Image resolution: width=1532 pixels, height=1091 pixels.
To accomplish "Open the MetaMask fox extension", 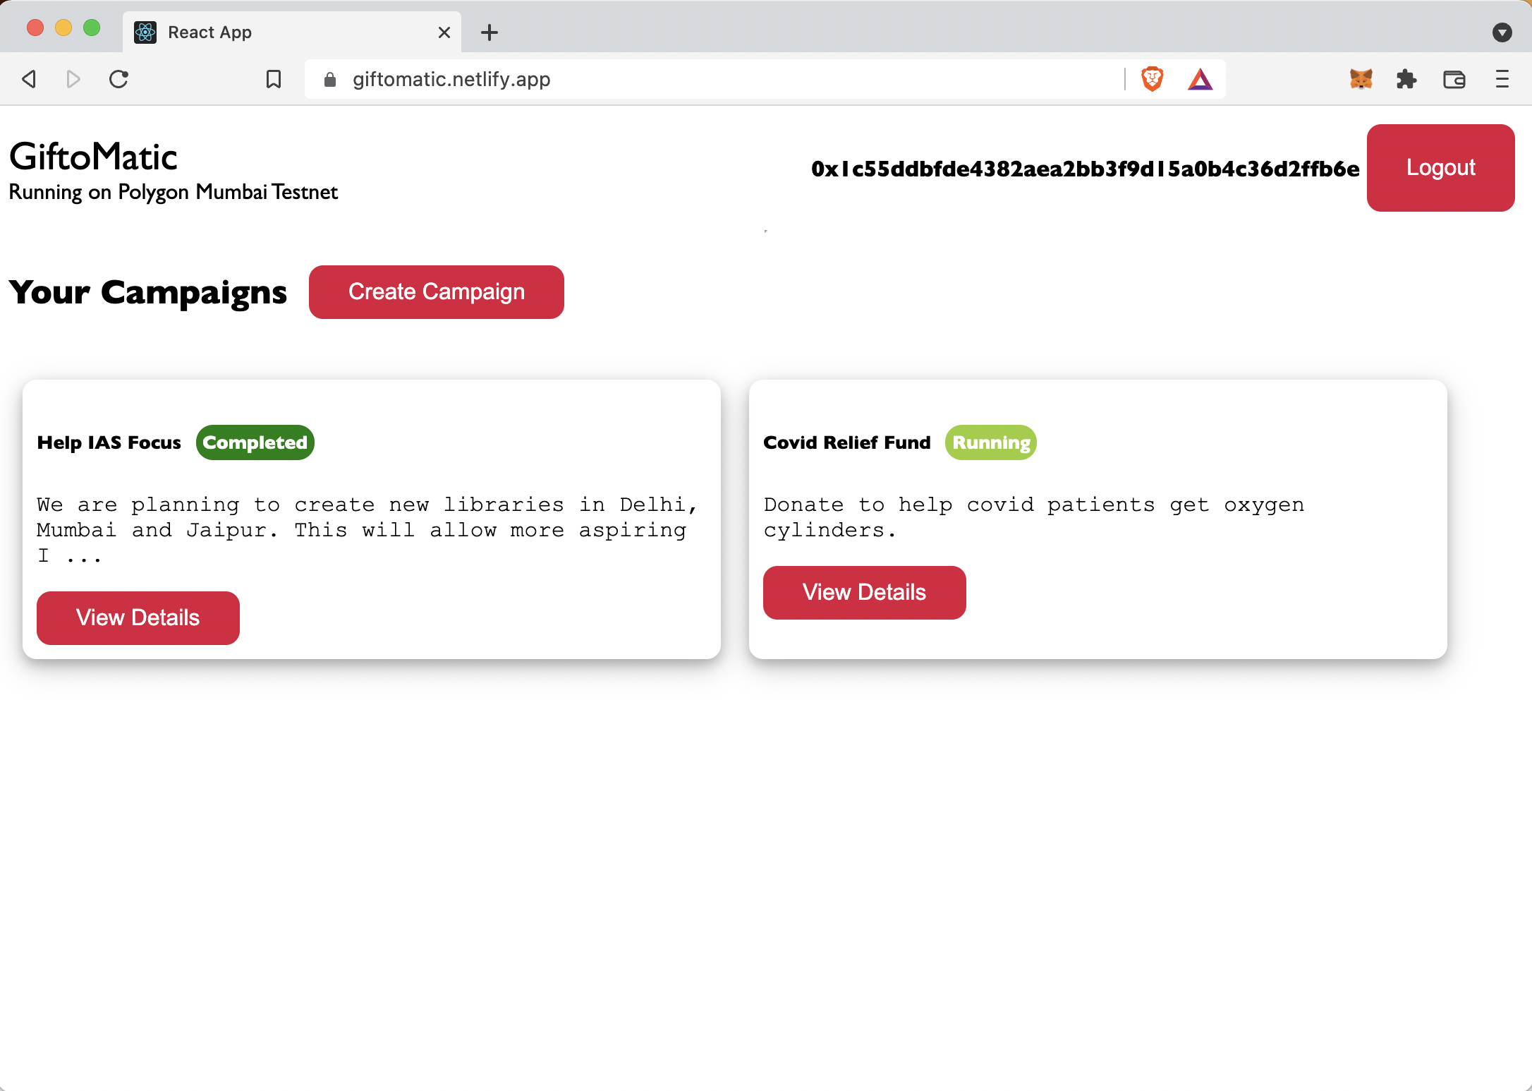I will click(1361, 79).
